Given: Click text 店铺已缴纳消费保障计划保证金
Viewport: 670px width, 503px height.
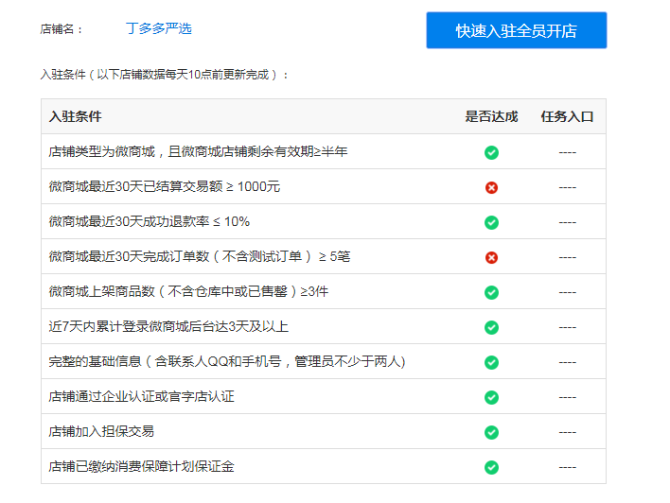Looking at the screenshot, I should pos(141,467).
